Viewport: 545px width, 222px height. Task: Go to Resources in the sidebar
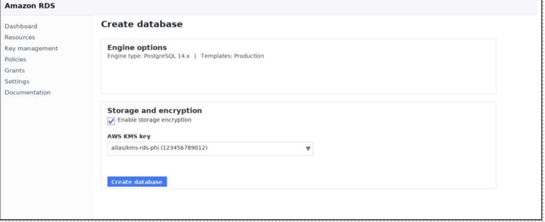20,38
